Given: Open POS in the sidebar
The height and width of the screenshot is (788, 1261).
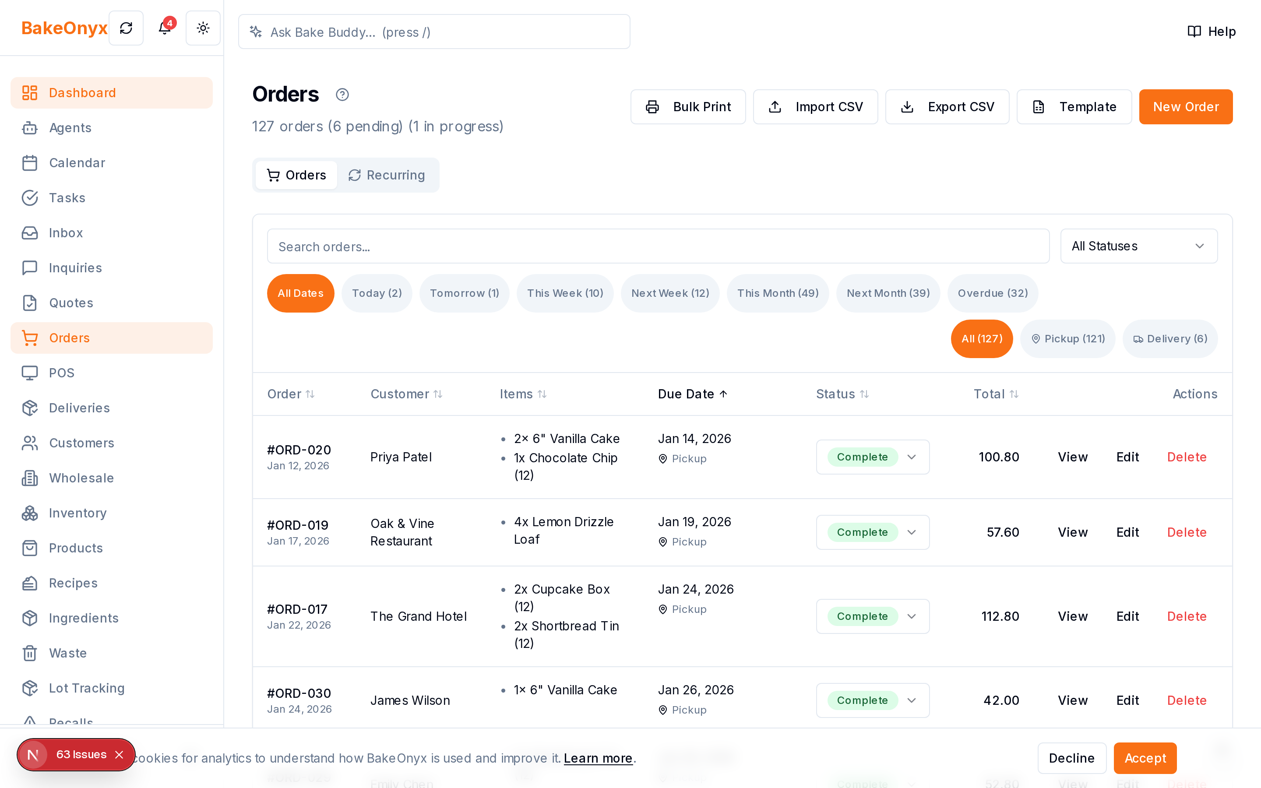Looking at the screenshot, I should 112,373.
